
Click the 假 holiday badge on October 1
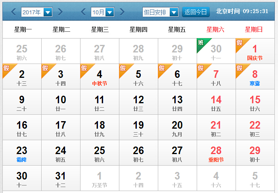[240, 43]
